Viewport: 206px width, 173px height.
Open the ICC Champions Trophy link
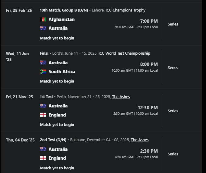click(125, 10)
